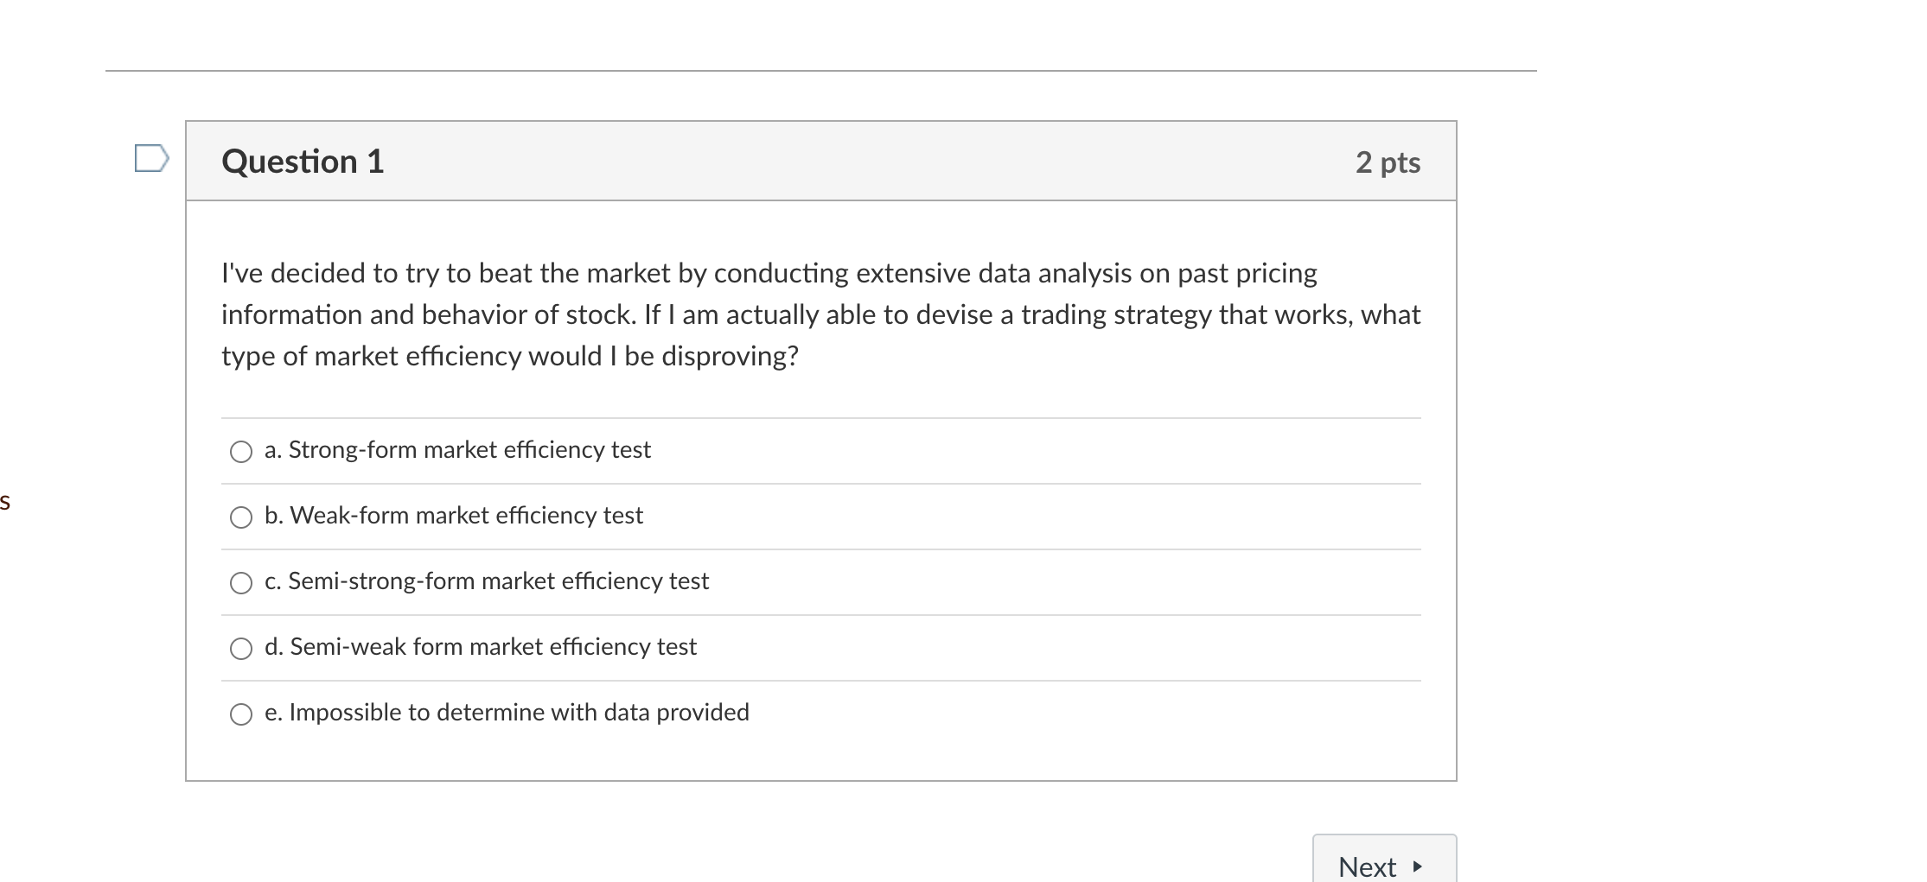Viewport: 1927px width, 882px height.
Task: Pick radio button for Semi-weak form option d
Action: [x=241, y=649]
